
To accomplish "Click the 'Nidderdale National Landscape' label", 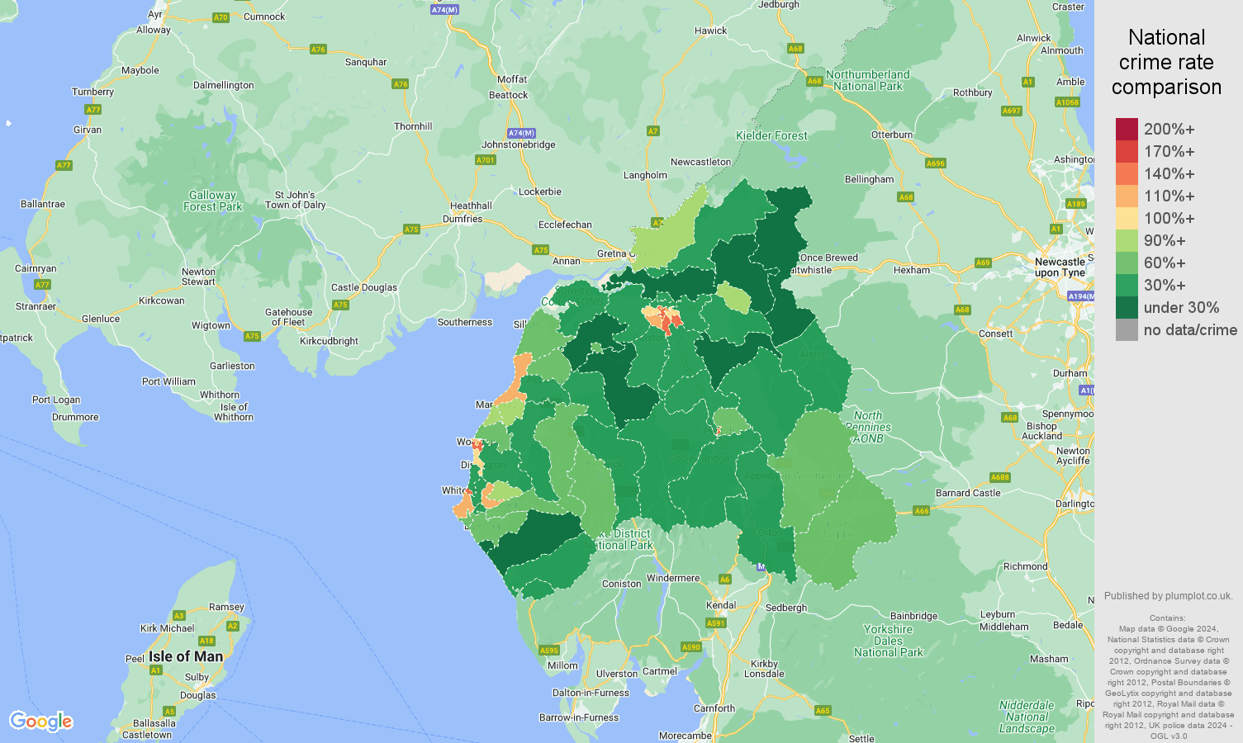I will (1027, 717).
